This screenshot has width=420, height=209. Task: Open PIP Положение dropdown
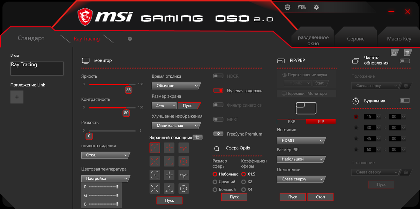(301, 179)
